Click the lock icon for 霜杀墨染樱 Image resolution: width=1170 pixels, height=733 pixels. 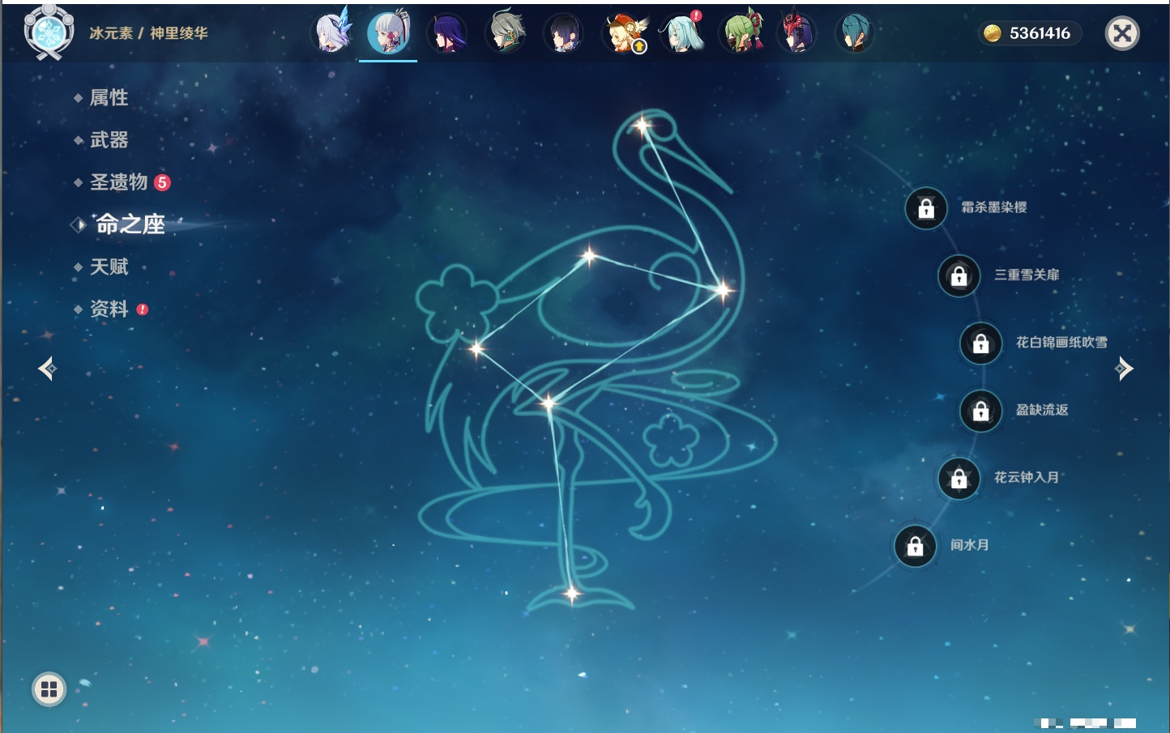coord(926,208)
